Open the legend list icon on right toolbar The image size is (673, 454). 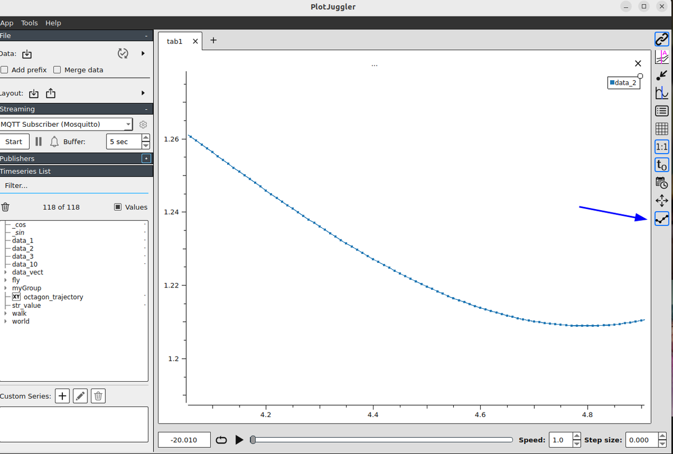[x=662, y=110]
